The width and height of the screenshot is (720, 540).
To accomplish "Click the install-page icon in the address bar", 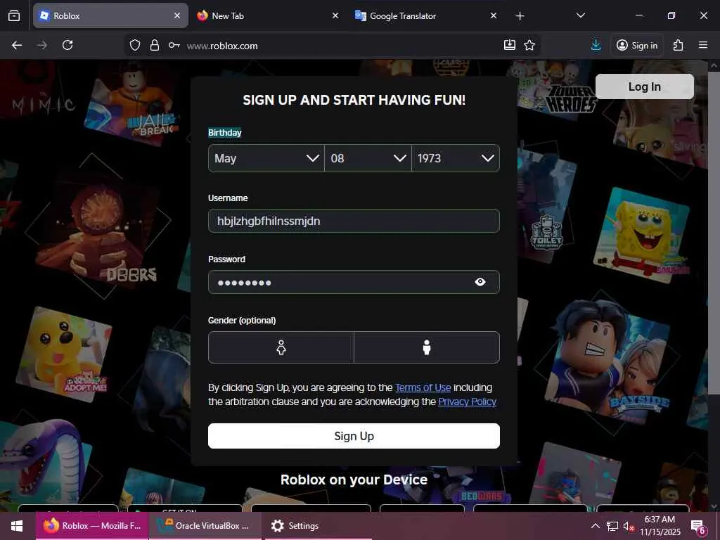I will tap(509, 44).
